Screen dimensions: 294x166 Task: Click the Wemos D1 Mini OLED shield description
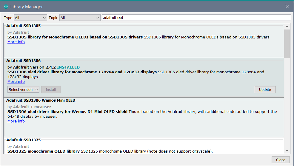point(142,114)
